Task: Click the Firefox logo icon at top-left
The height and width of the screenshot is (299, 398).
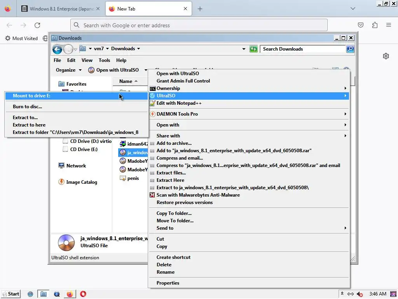Action: point(8,9)
